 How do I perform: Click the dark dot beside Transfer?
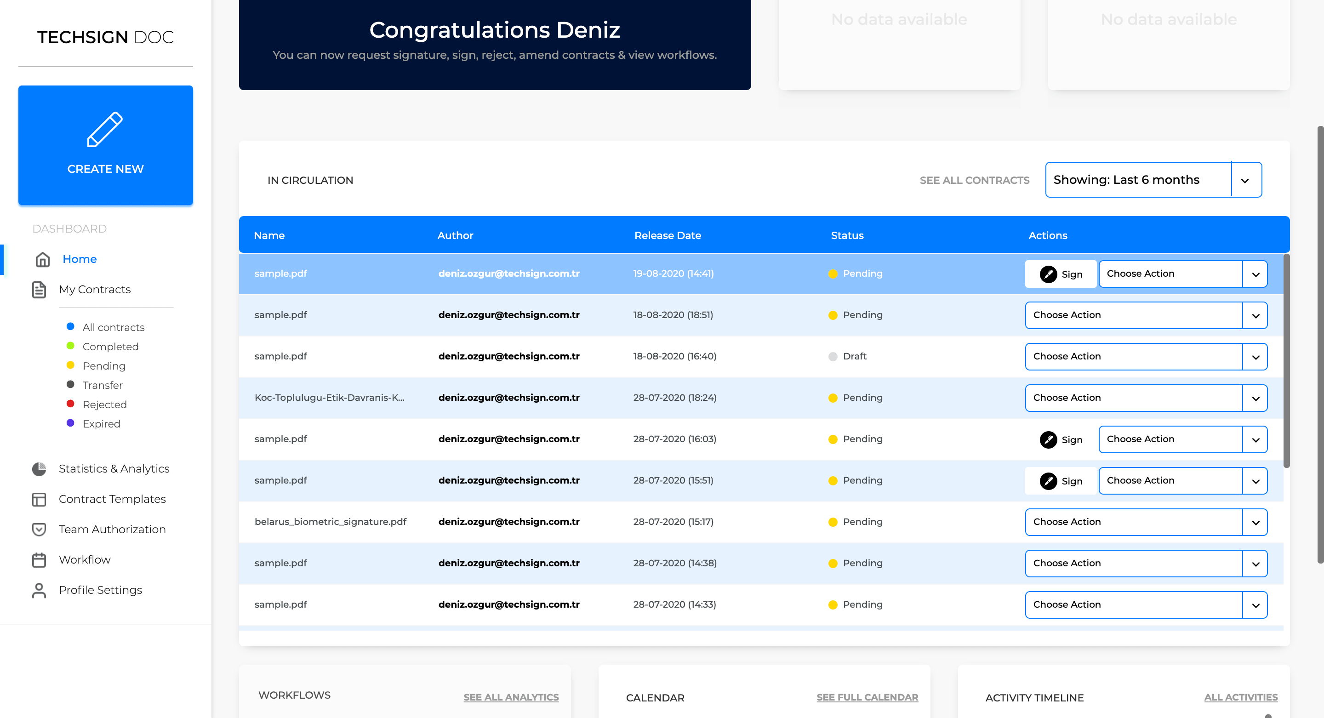(70, 384)
